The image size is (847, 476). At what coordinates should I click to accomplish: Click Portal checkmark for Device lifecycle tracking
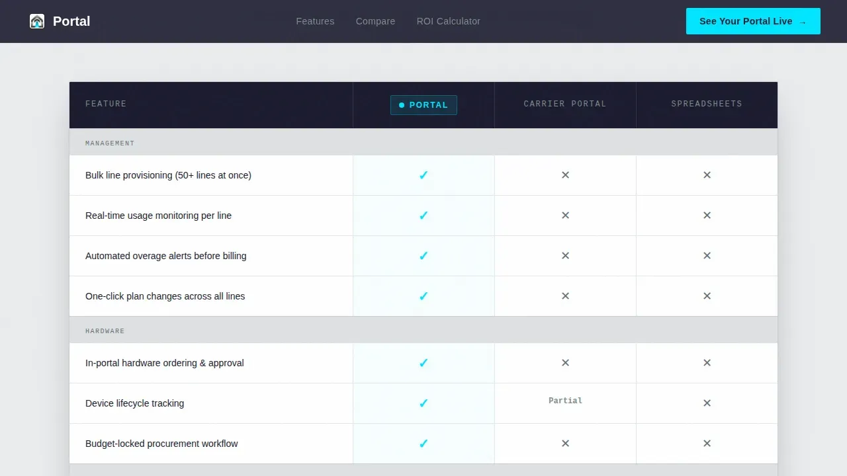[423, 403]
